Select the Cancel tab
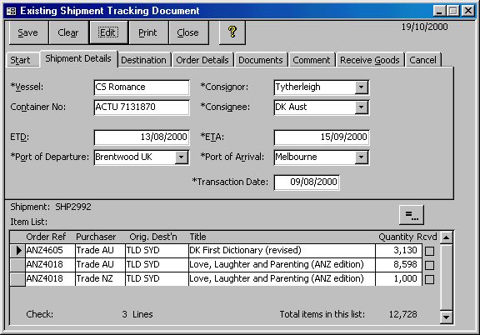Viewport: 480px width, 335px height. [422, 60]
